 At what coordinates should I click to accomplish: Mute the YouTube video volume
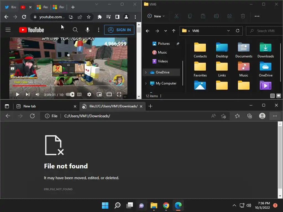click(x=37, y=94)
